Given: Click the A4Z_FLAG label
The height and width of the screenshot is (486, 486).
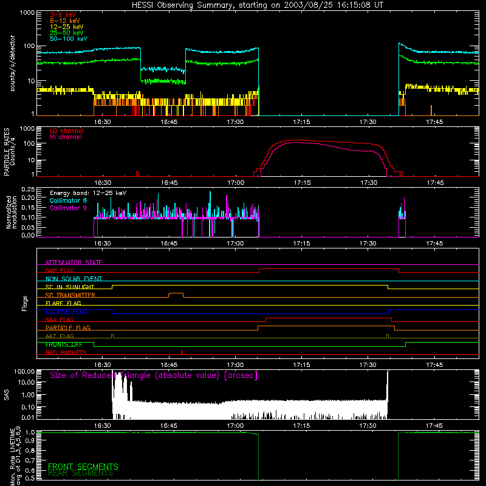Looking at the screenshot, I should click(x=60, y=336).
